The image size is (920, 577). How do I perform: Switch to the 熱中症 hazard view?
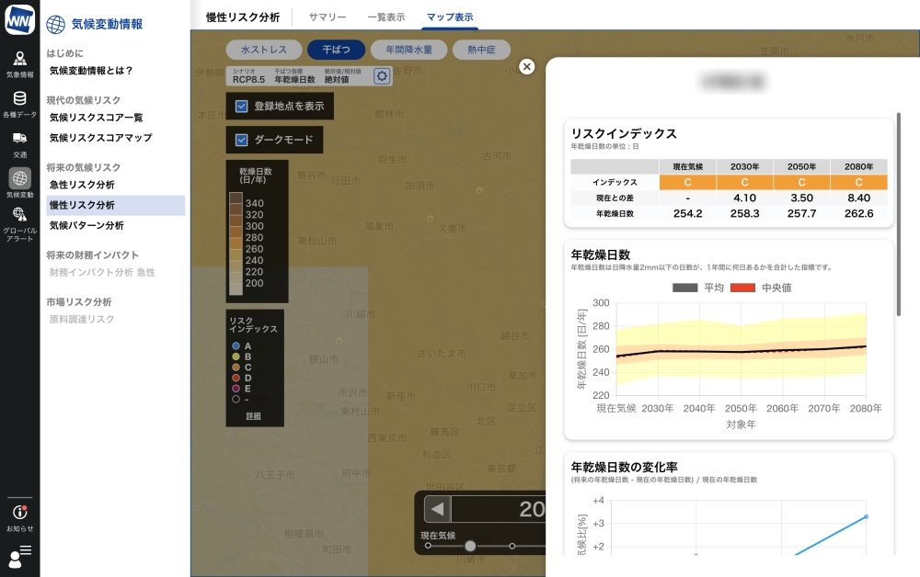tap(481, 50)
